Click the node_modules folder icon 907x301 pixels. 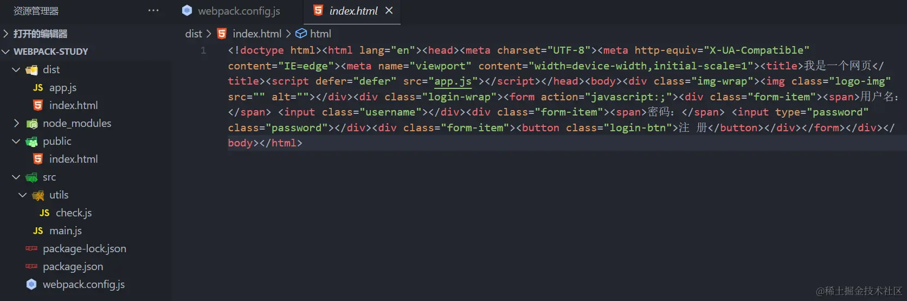coord(32,124)
